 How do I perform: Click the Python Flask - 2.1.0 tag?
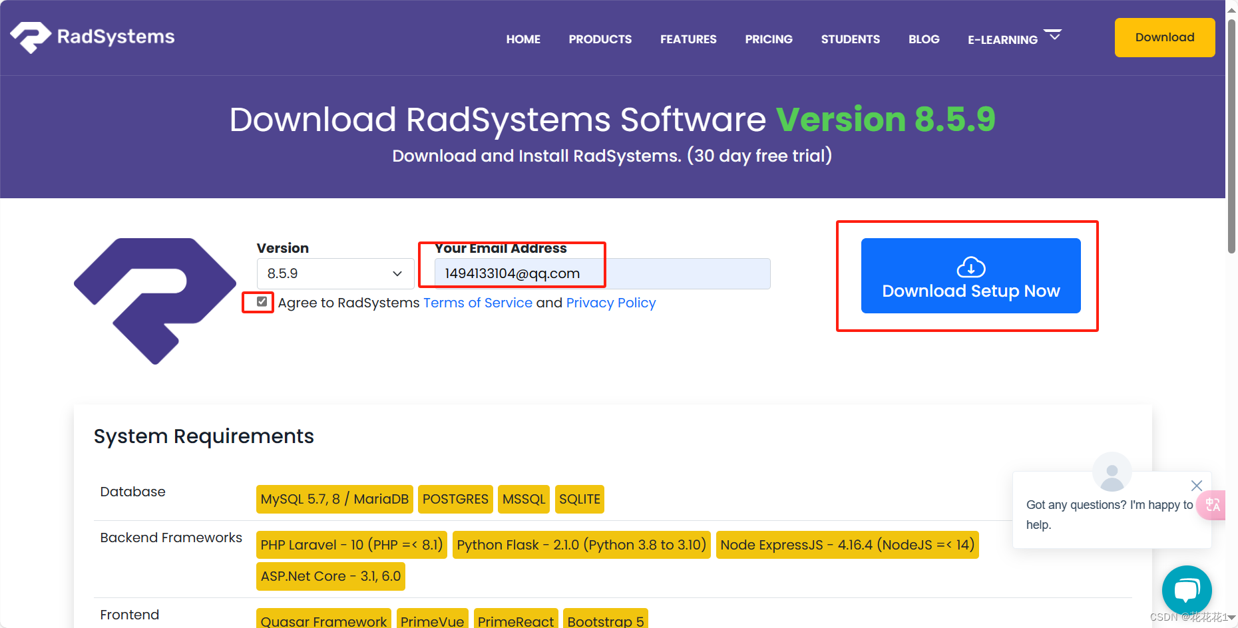[582, 545]
